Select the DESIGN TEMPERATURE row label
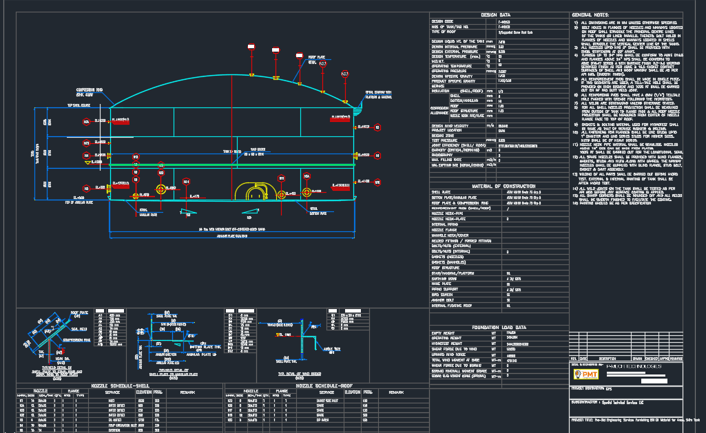 pyautogui.click(x=456, y=56)
